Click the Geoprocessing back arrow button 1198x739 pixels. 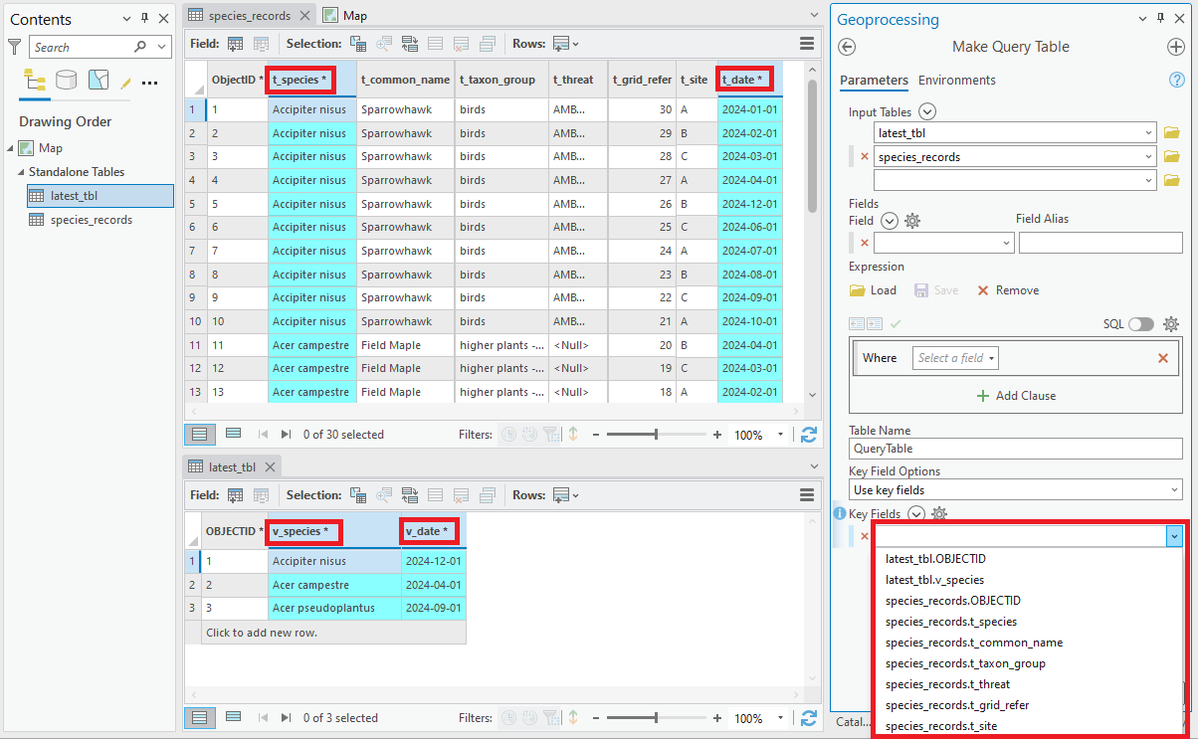coord(847,47)
